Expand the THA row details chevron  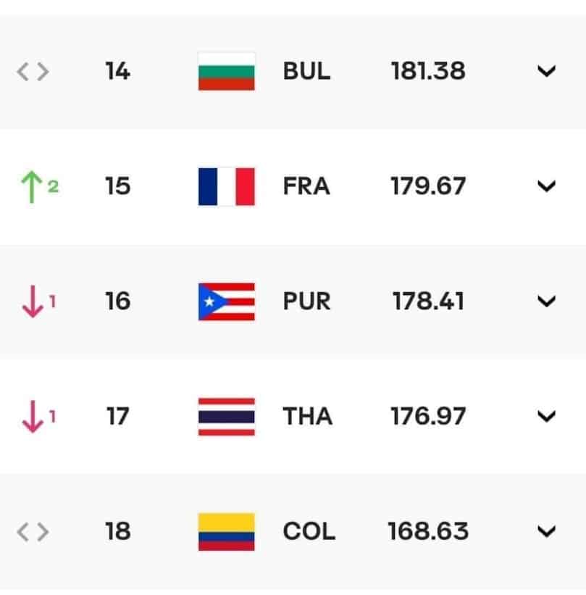point(547,416)
